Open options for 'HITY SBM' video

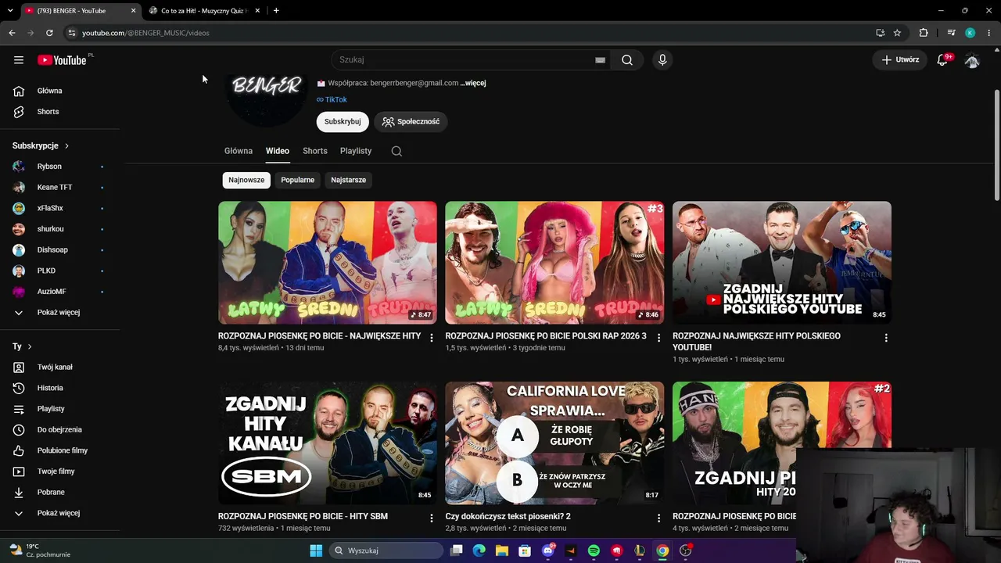432,518
